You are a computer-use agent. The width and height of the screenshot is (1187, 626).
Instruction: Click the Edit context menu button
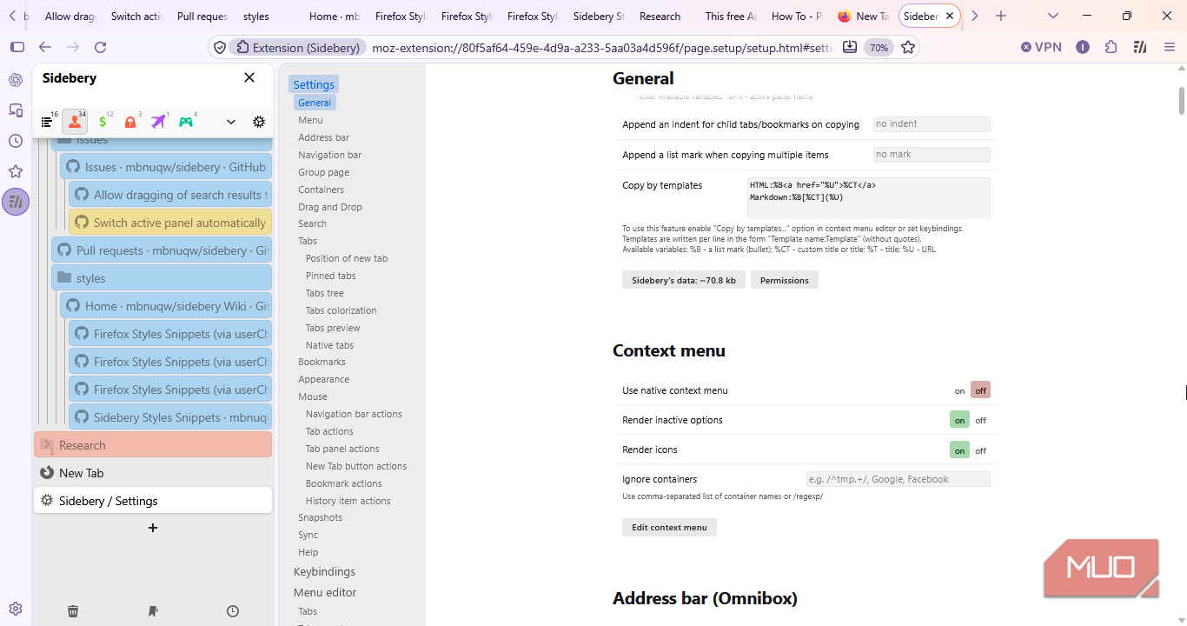pyautogui.click(x=669, y=527)
